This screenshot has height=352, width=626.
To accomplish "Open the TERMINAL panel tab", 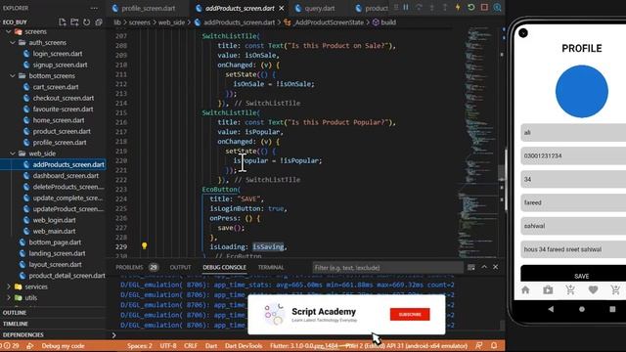I will click(271, 267).
